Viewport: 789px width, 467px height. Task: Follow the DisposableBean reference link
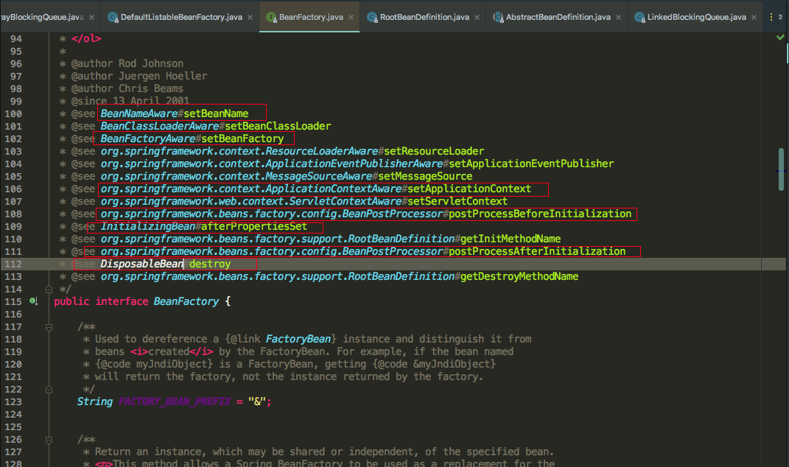coord(142,264)
